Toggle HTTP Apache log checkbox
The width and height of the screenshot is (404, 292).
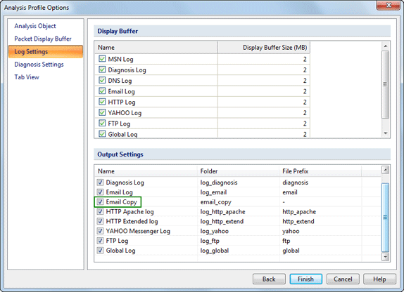pyautogui.click(x=100, y=211)
